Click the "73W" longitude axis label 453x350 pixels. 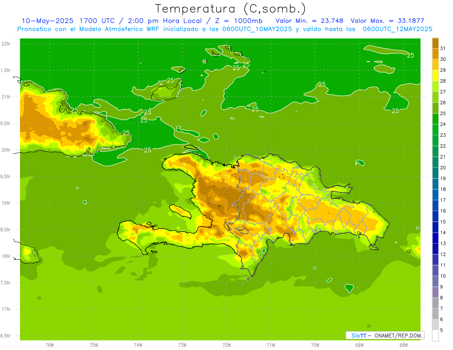tap(182, 345)
